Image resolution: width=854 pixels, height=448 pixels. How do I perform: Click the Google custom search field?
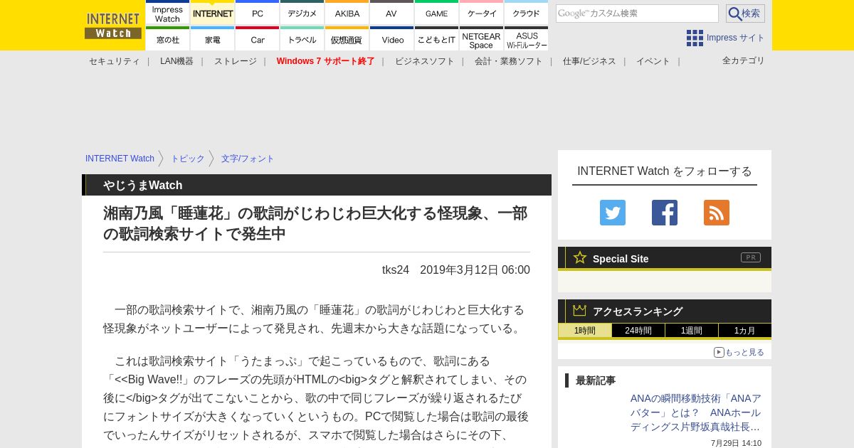[637, 14]
